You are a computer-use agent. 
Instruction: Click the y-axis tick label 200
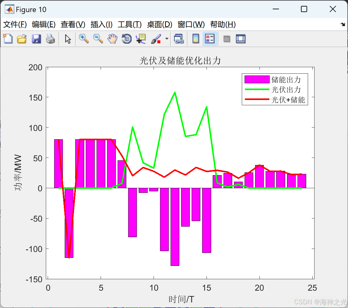pos(35,67)
